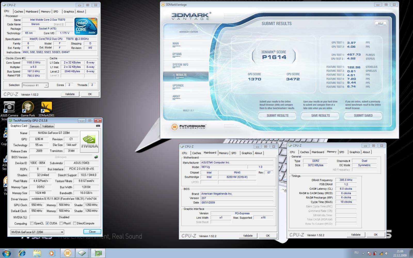Click the GPU-Z screenshot camera icon
The height and width of the screenshot is (258, 413).
pos(98,126)
